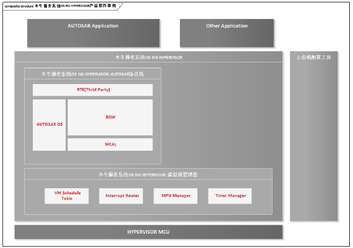Image resolution: width=353 pixels, height=248 pixels.
Task: Select the 上位机配置工具 side block
Action: tap(314, 136)
